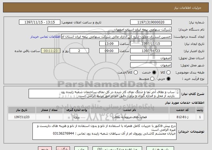
Task: Click the اطلاعات خدمات مورد نیاز heading
Action: coord(184,103)
